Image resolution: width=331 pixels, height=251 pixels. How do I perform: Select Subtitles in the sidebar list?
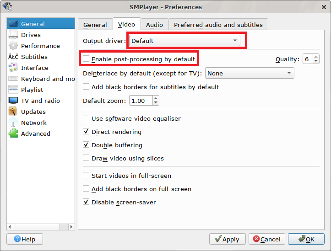(41, 57)
